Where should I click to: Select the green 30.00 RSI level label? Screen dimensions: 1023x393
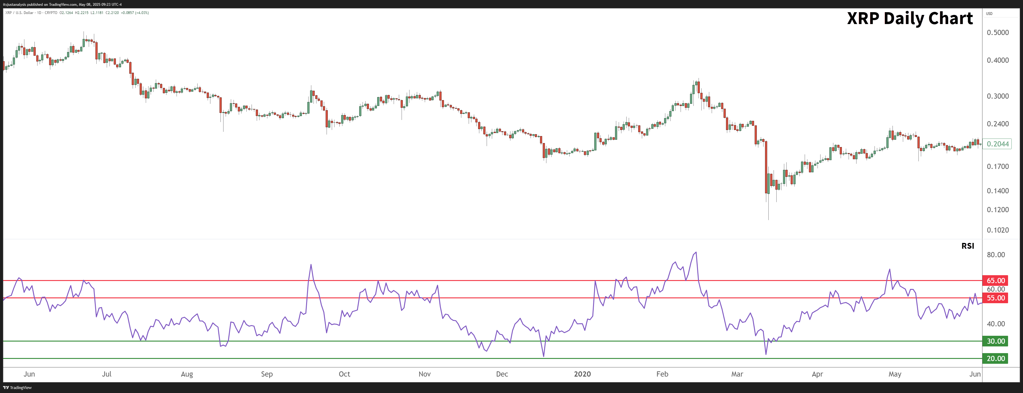click(995, 341)
